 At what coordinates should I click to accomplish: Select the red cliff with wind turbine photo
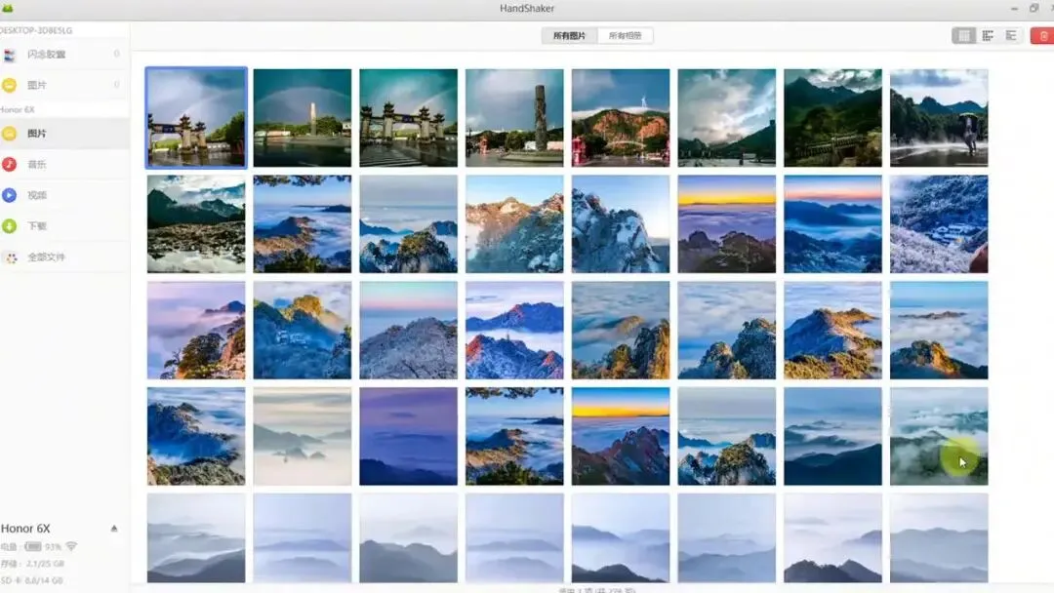[621, 117]
